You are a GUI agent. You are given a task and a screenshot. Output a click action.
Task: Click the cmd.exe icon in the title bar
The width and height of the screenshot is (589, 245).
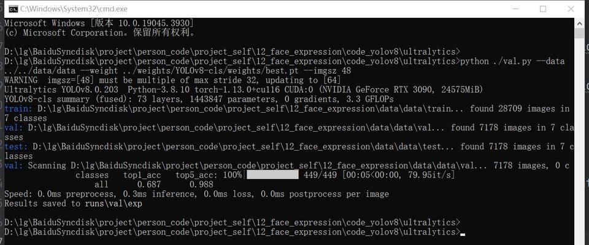[x=13, y=9]
